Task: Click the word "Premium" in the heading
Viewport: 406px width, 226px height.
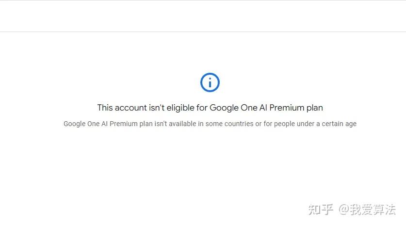Action: [x=287, y=108]
